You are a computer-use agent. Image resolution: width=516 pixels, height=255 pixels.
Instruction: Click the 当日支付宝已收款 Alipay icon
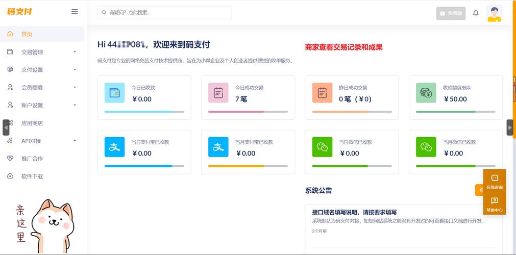pos(114,147)
